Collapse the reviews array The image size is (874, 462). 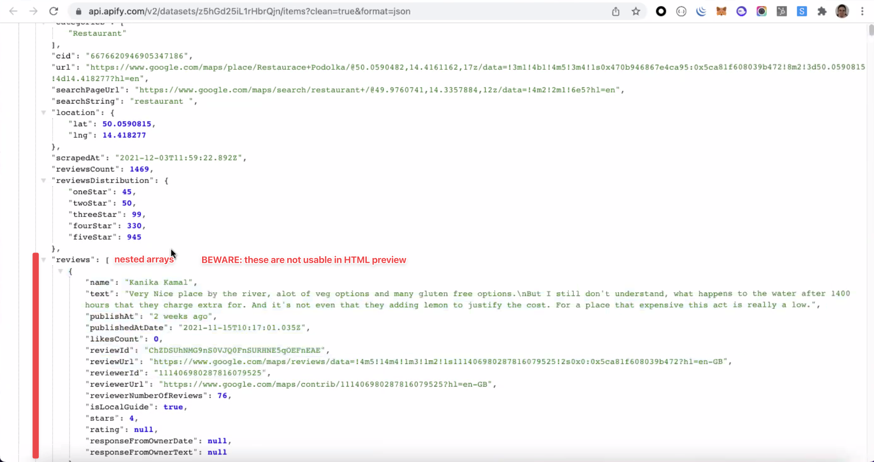43,259
